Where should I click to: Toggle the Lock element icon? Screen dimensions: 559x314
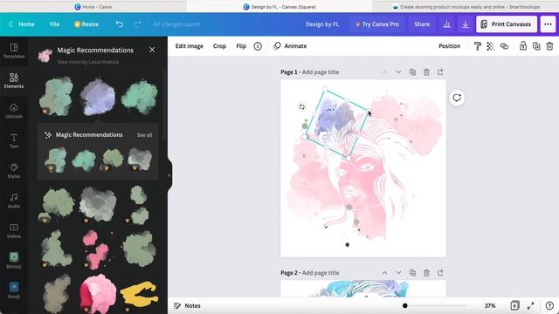[522, 46]
